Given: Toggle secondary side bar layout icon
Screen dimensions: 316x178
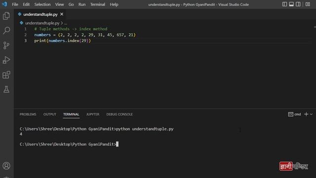Looking at the screenshot, I should 298,4.
